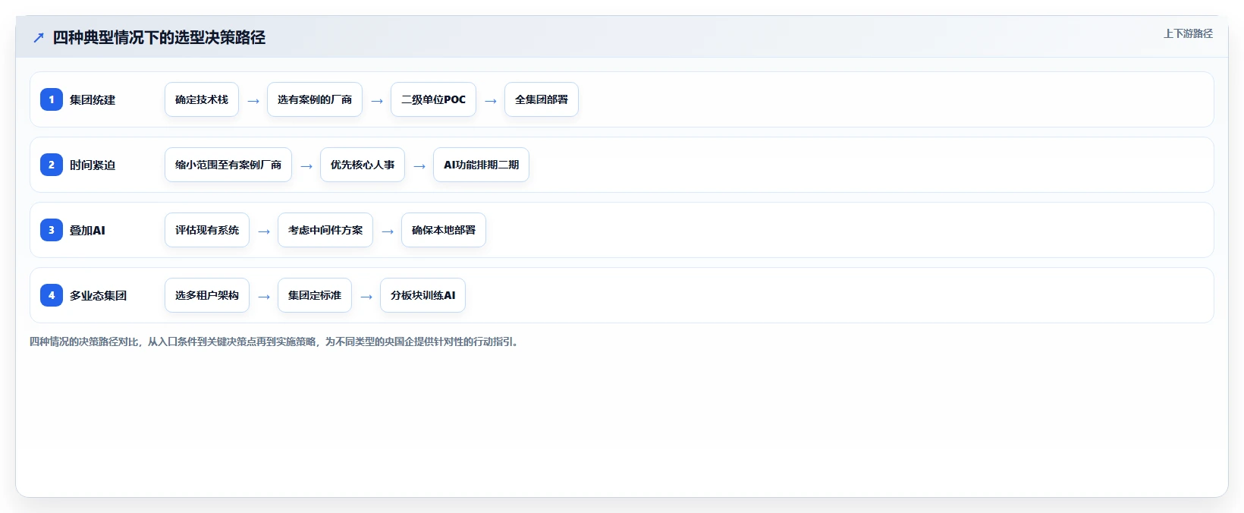This screenshot has height=513, width=1244.
Task: Click the 缩小范围至有案例厂商 step
Action: click(228, 165)
